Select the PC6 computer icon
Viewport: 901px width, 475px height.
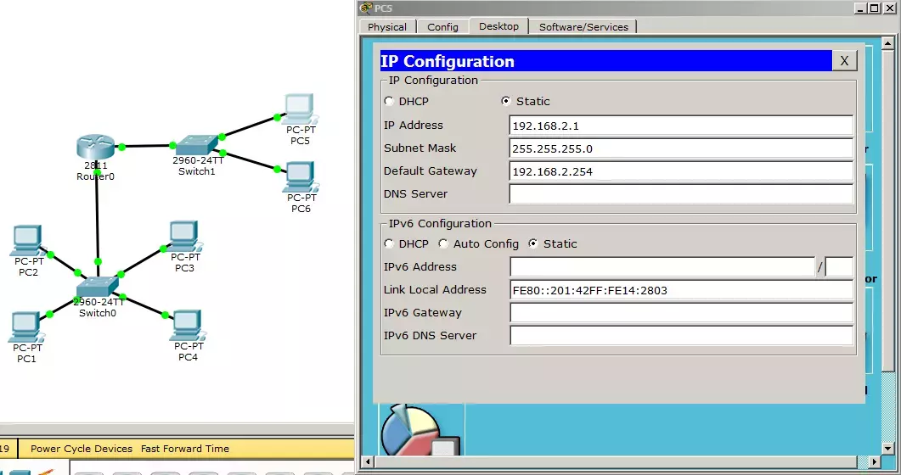301,177
